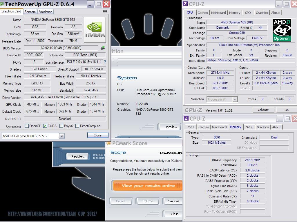Screen dimensions: 297x222
Task: Click the Bus Interface question mark icon
Action: pos(105,62)
